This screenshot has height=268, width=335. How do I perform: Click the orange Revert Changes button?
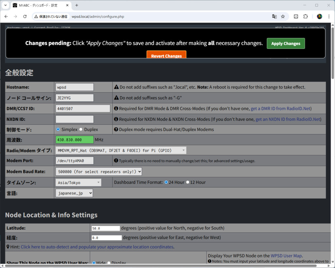click(166, 55)
